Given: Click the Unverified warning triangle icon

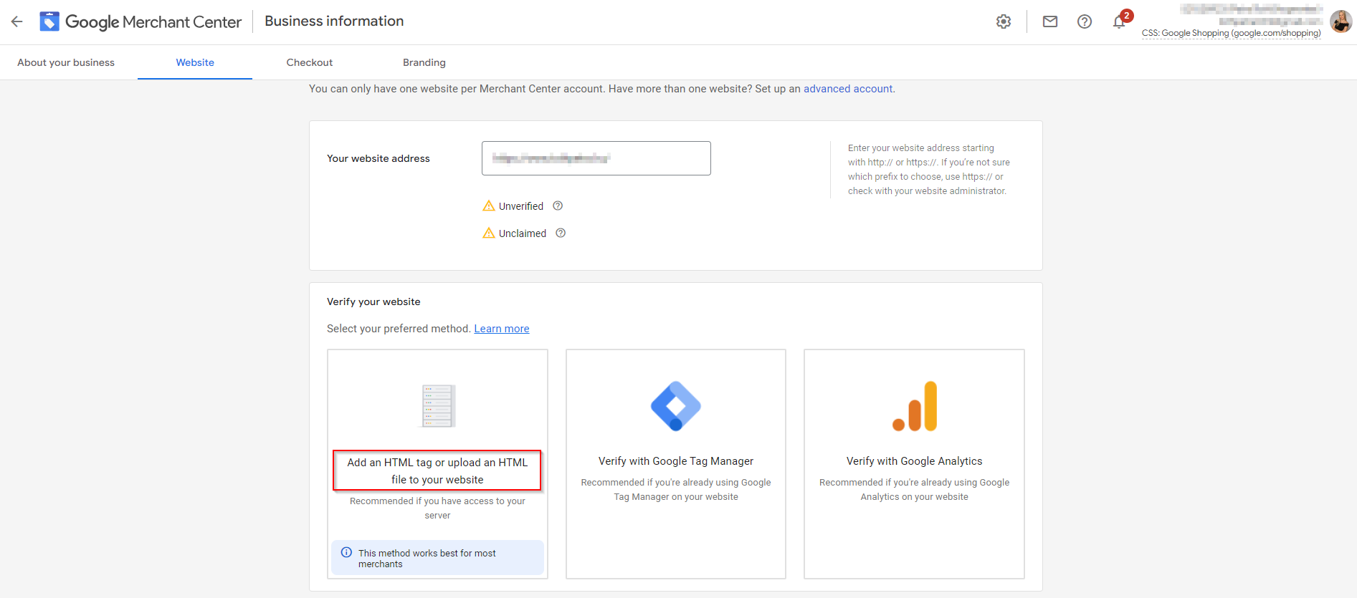Looking at the screenshot, I should click(x=489, y=206).
